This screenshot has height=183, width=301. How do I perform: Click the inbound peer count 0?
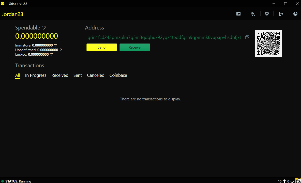(x=288, y=181)
